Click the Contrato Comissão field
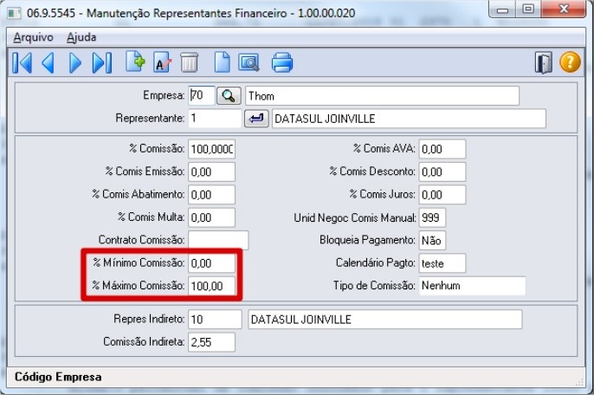Screen dimensions: 594x395 pyautogui.click(x=218, y=240)
